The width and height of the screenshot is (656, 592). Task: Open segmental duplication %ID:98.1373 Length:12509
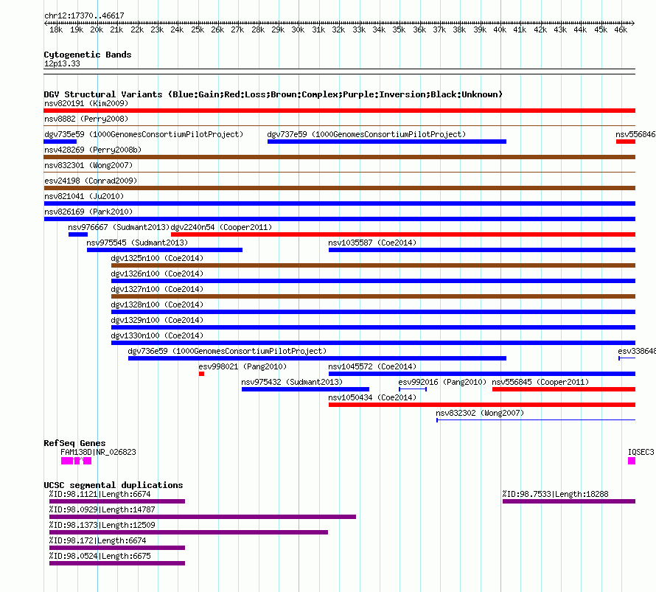pyautogui.click(x=189, y=532)
